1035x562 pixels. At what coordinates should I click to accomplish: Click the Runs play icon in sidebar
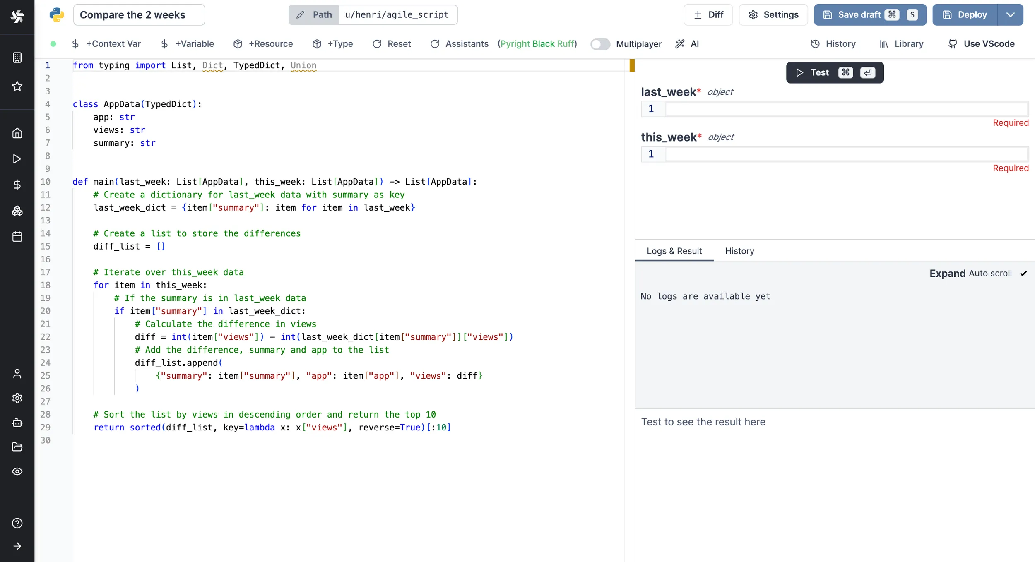click(x=17, y=159)
